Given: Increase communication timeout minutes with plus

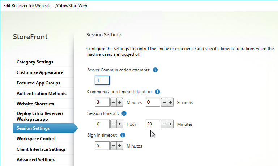Looking at the screenshot, I should click(x=120, y=102).
